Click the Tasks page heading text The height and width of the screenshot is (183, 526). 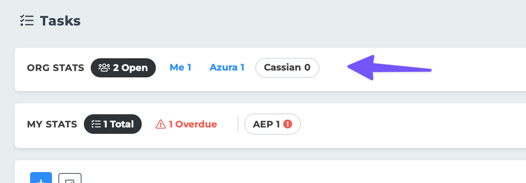(x=60, y=20)
